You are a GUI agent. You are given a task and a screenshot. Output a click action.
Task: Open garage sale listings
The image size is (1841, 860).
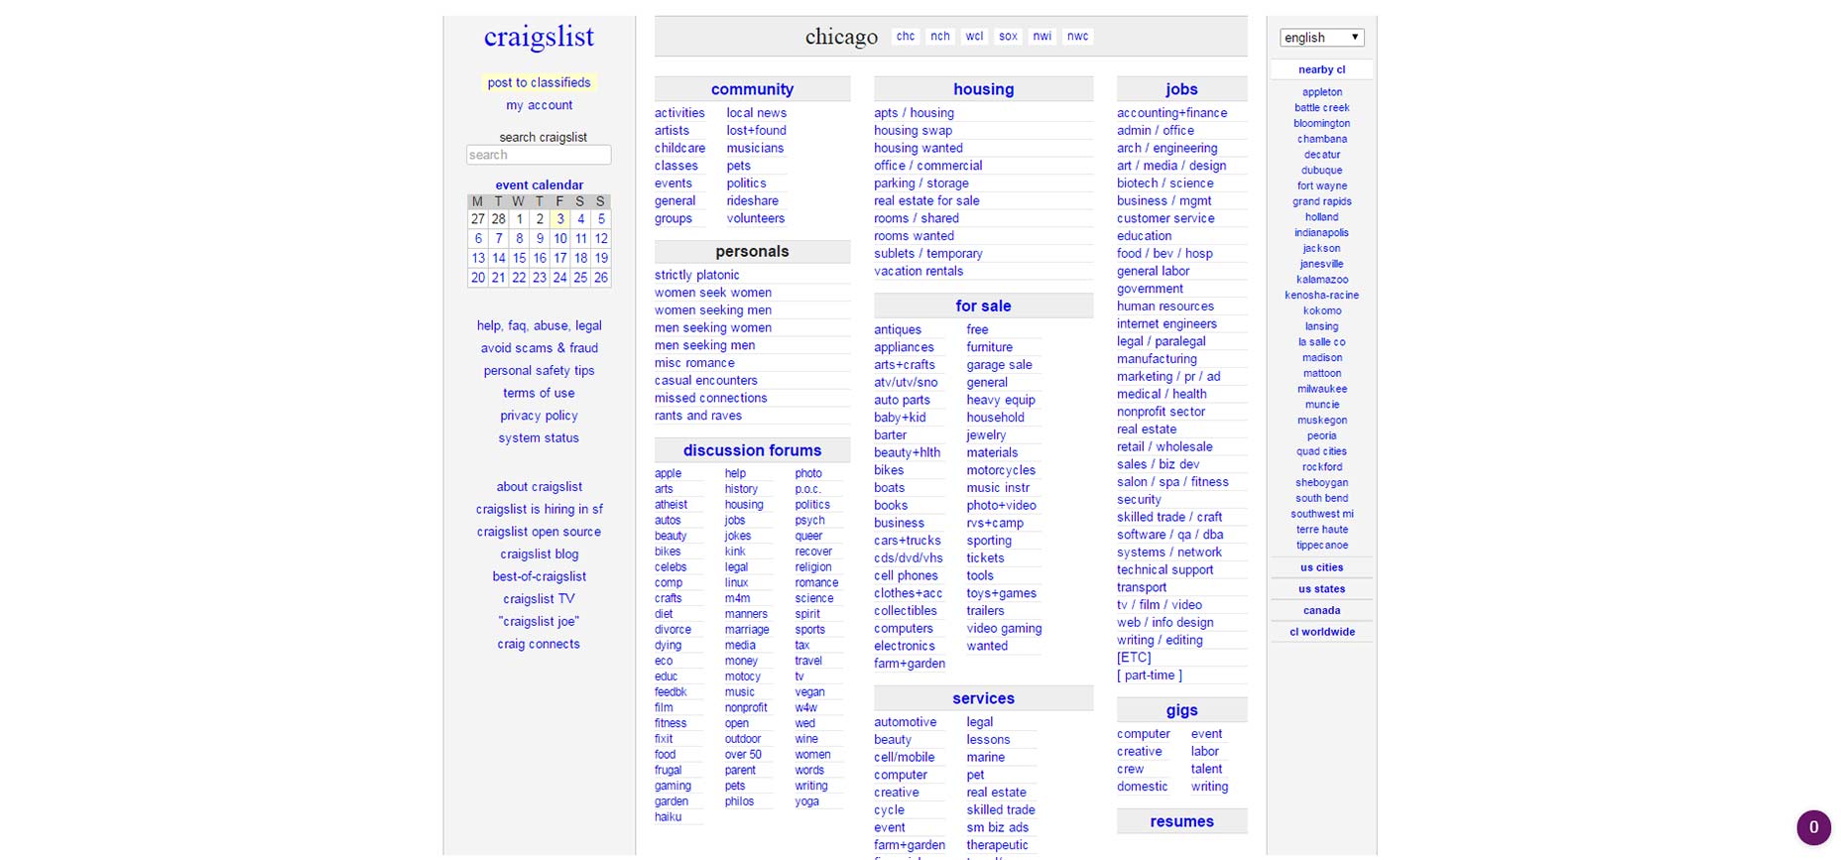tap(999, 365)
